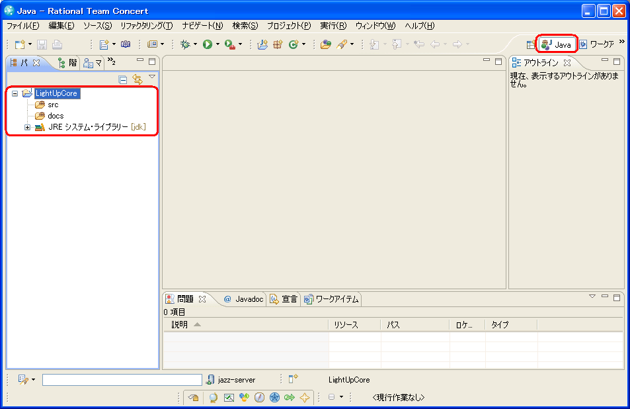Select the Javadoc tab
This screenshot has height=409, width=630.
[243, 298]
